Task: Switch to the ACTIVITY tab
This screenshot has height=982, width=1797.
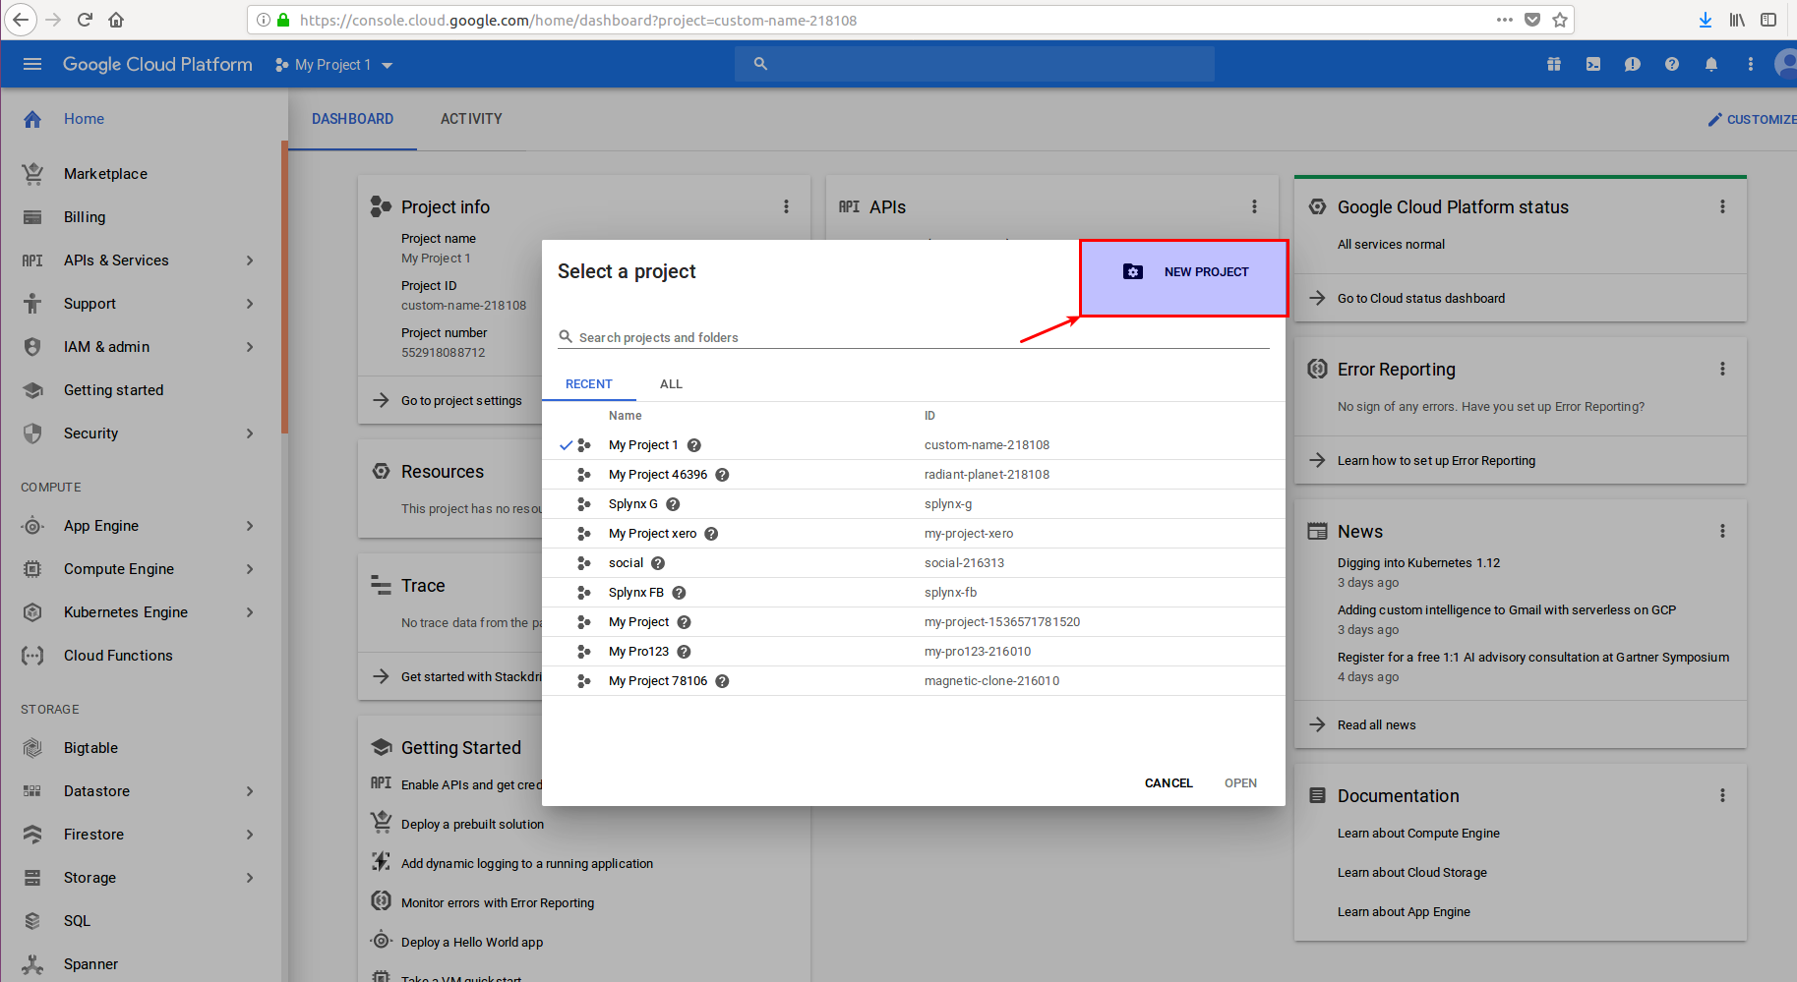Action: click(471, 119)
